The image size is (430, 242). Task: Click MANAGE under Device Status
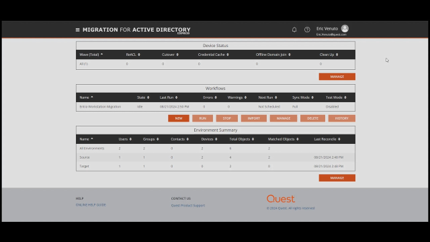[337, 77]
